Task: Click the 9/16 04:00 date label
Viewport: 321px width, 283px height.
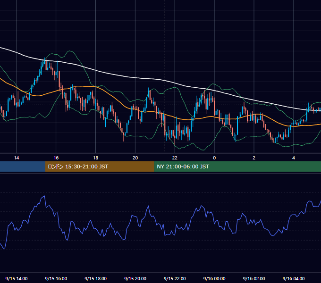Action: pos(294,278)
